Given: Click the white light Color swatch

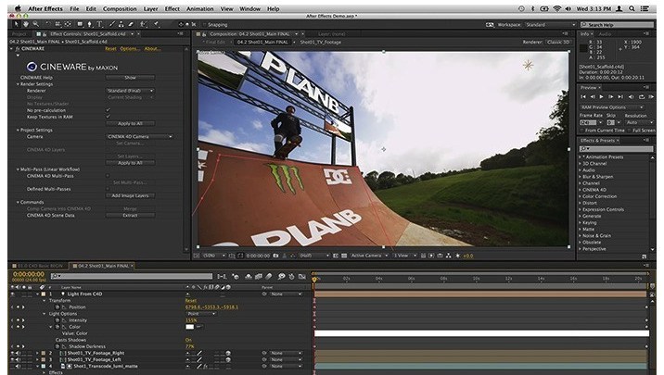Looking at the screenshot, I should pos(190,327).
